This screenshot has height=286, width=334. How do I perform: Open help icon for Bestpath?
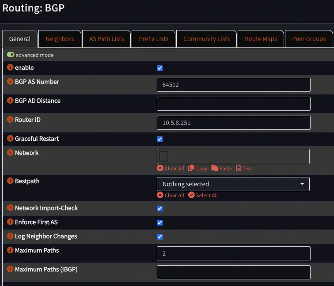10,181
